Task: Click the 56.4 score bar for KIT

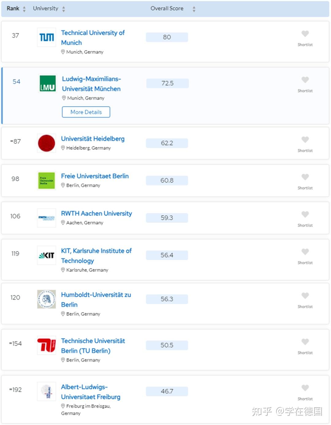Action: click(x=167, y=255)
